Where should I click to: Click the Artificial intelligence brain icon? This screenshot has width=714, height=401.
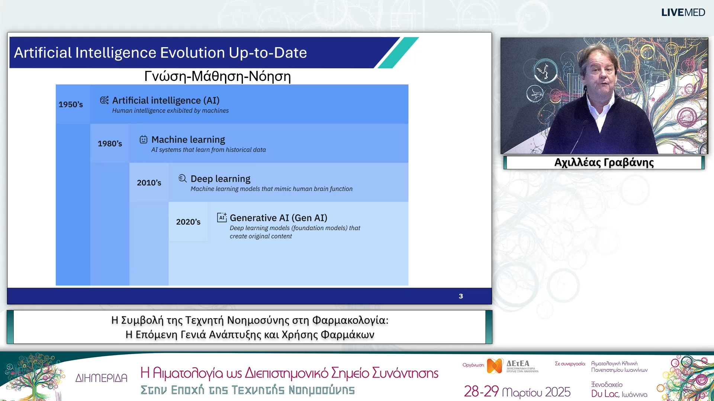pos(104,100)
